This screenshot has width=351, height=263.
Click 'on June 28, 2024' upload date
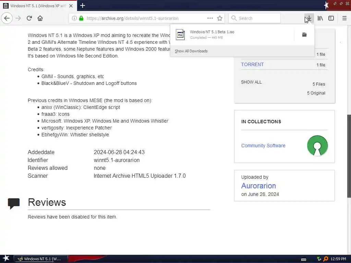click(260, 194)
